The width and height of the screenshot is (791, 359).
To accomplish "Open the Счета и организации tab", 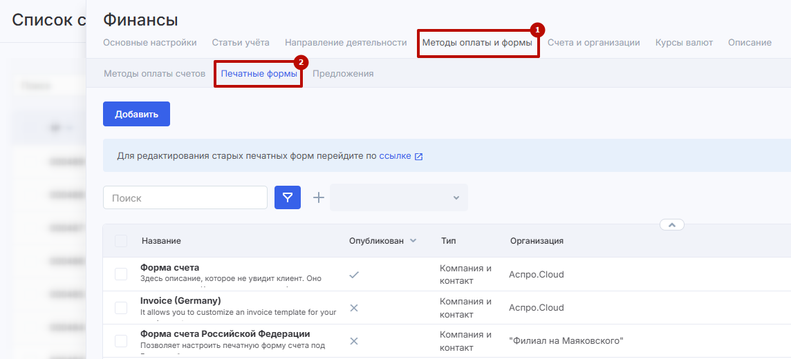I will [x=593, y=43].
